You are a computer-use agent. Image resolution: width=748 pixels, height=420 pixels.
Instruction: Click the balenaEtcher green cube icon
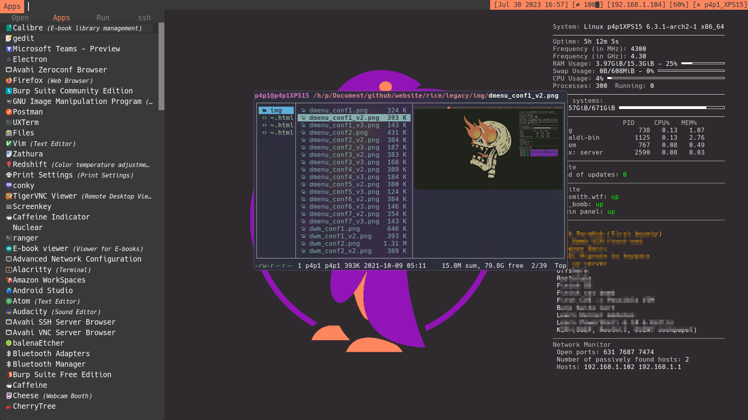(x=9, y=343)
